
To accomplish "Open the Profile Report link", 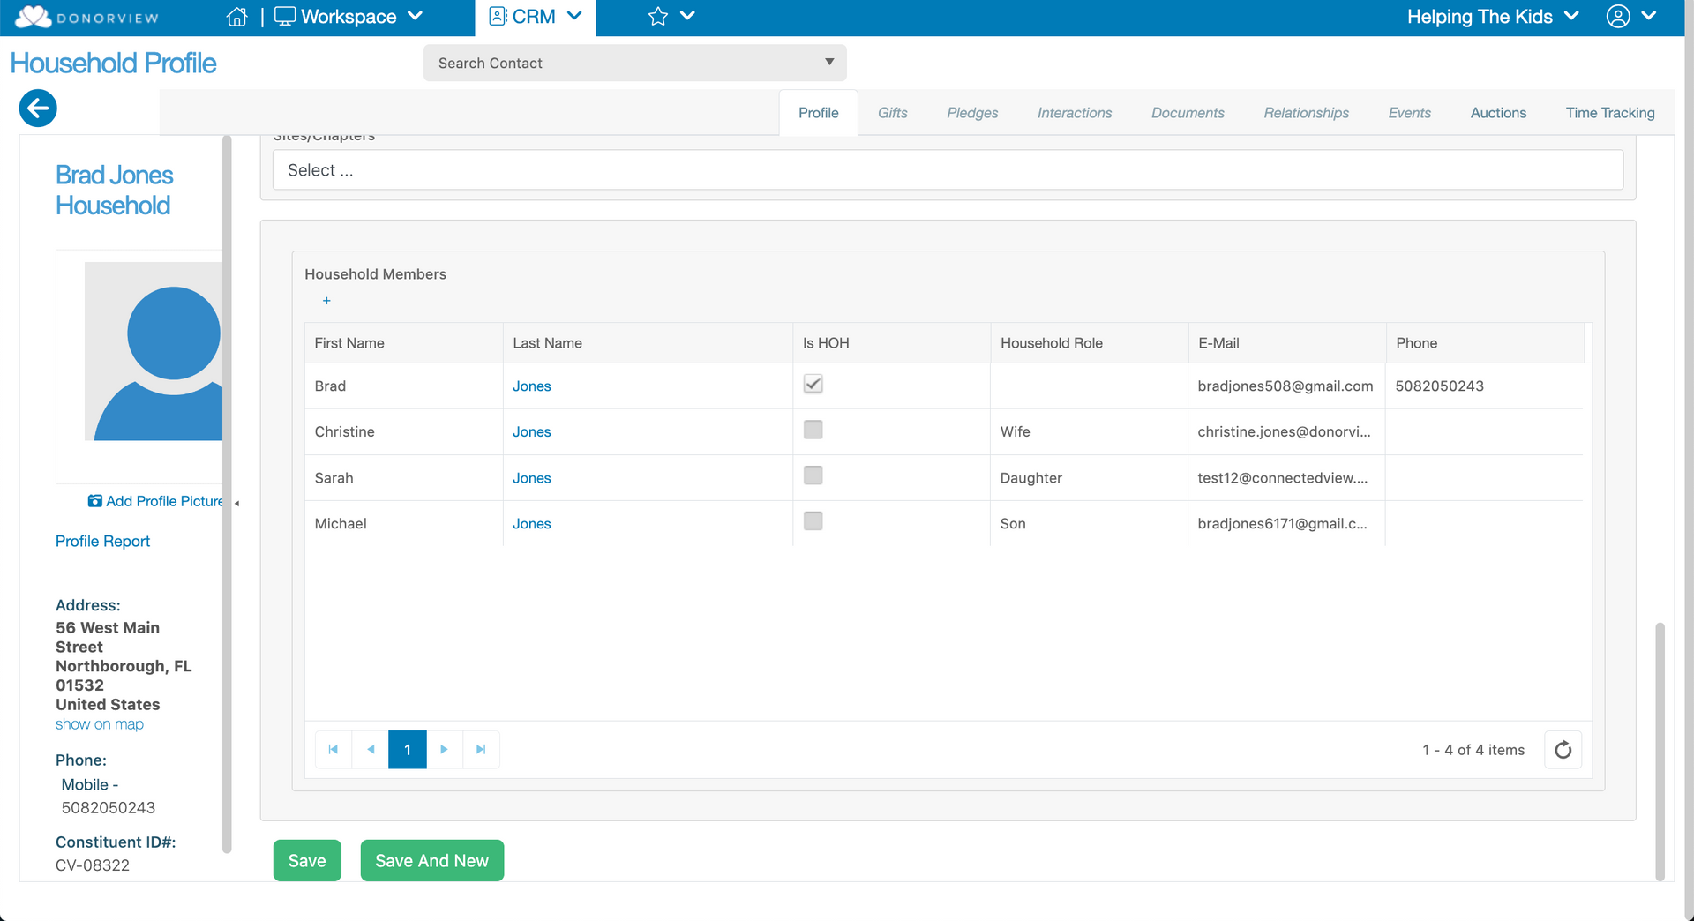I will [102, 542].
